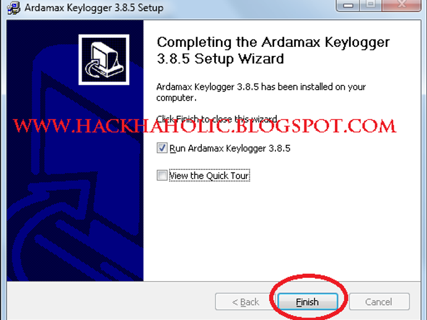Click the has been installed description text
The image size is (427, 320).
tap(261, 92)
